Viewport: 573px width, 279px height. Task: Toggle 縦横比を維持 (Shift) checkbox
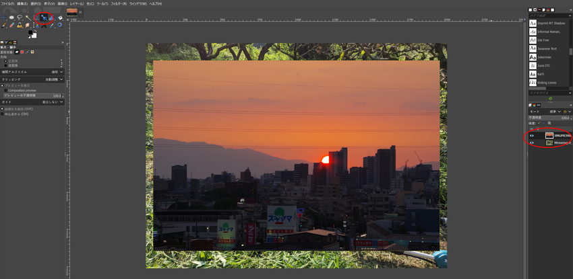click(x=2, y=109)
